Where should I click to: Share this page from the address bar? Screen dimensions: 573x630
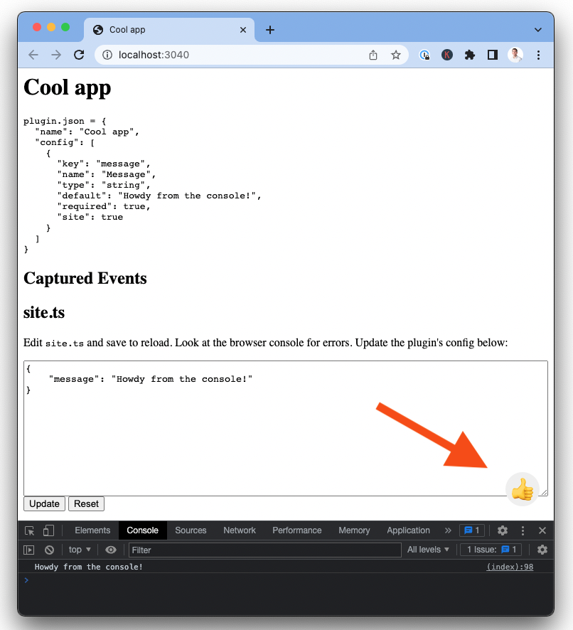[x=373, y=55]
